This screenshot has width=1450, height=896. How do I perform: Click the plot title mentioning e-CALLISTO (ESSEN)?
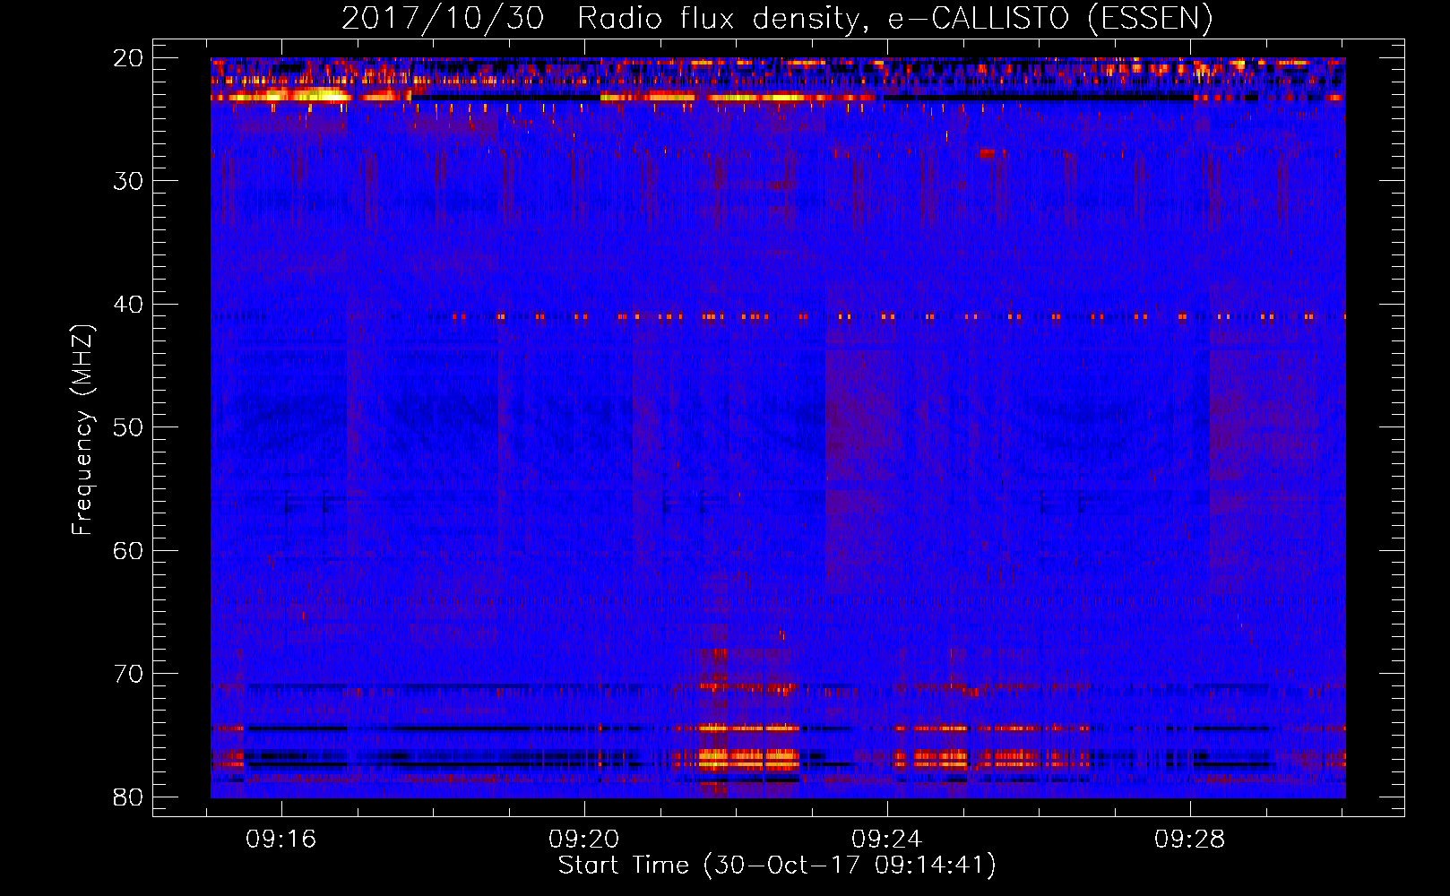[777, 18]
